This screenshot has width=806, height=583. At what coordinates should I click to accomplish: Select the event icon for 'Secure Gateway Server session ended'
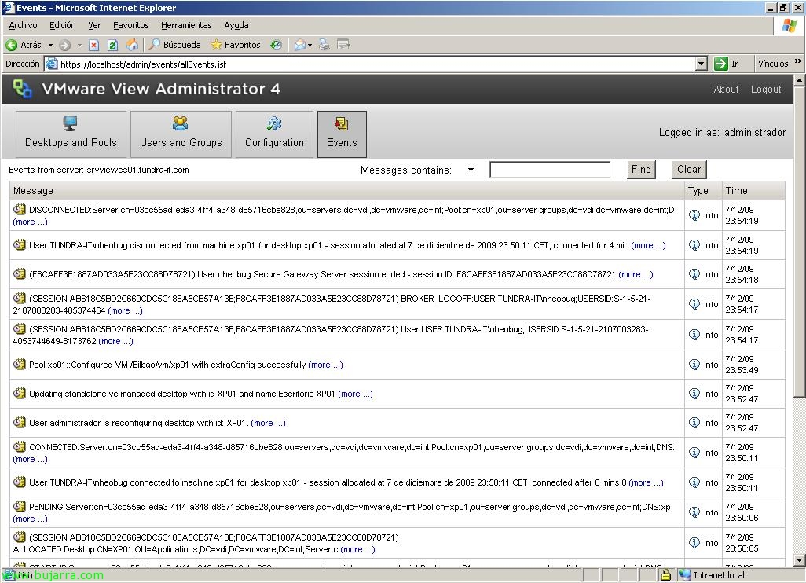coord(19,274)
